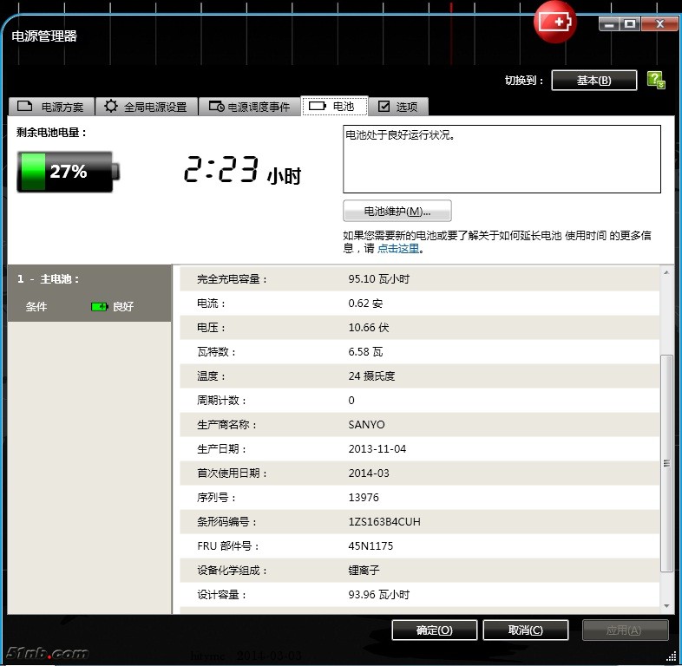The height and width of the screenshot is (666, 682).
Task: Click the 剩余电池电量 label
Action: click(x=52, y=133)
